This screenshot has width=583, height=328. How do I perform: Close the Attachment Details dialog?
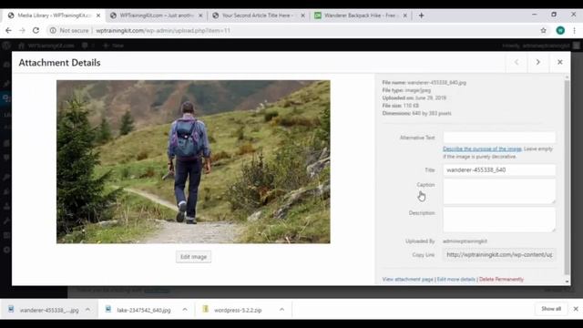[x=560, y=62]
